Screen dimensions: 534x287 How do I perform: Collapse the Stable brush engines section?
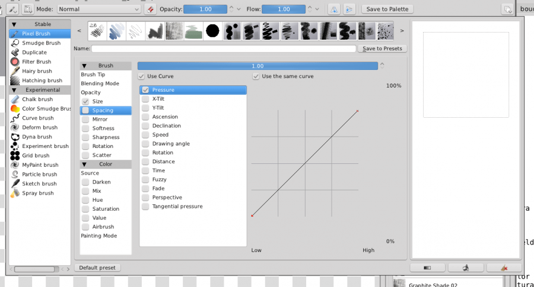pyautogui.click(x=14, y=24)
